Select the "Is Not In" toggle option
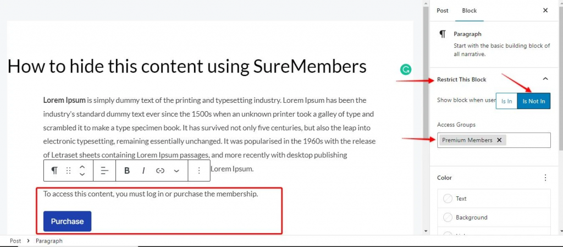563x247 pixels. click(534, 101)
